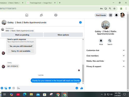Viewport: 129px width, 97px height.
Task: Click the chat scroll up arrow
Action: (83, 39)
